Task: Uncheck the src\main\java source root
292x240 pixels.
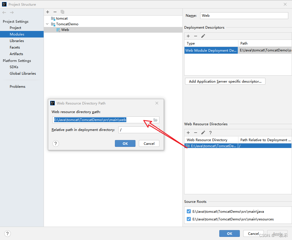Action: click(x=189, y=211)
